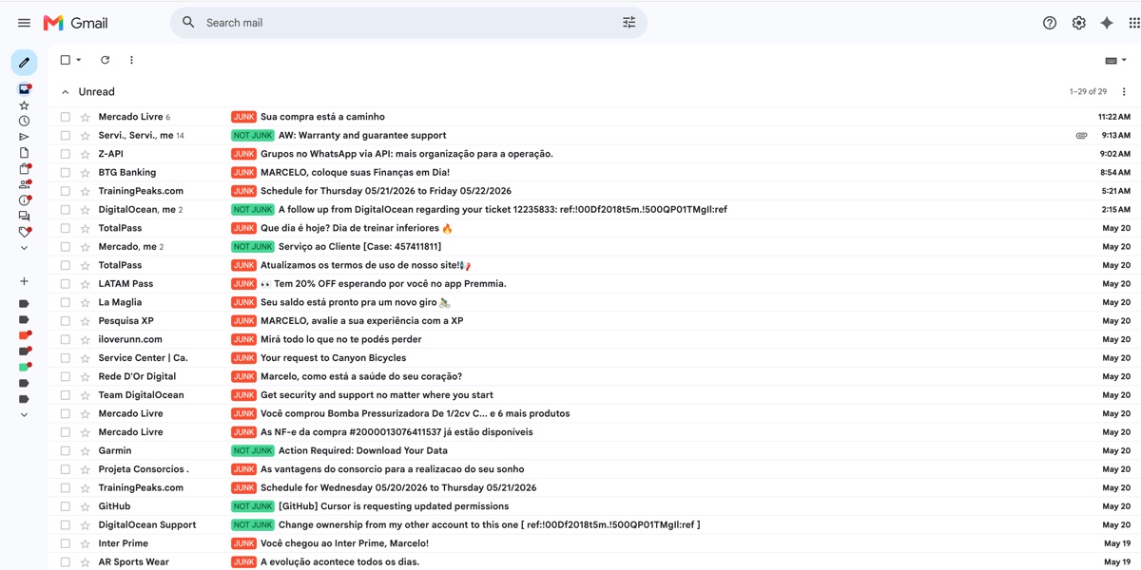The image size is (1141, 570).
Task: Open Gemini sparkle icon
Action: (1107, 23)
